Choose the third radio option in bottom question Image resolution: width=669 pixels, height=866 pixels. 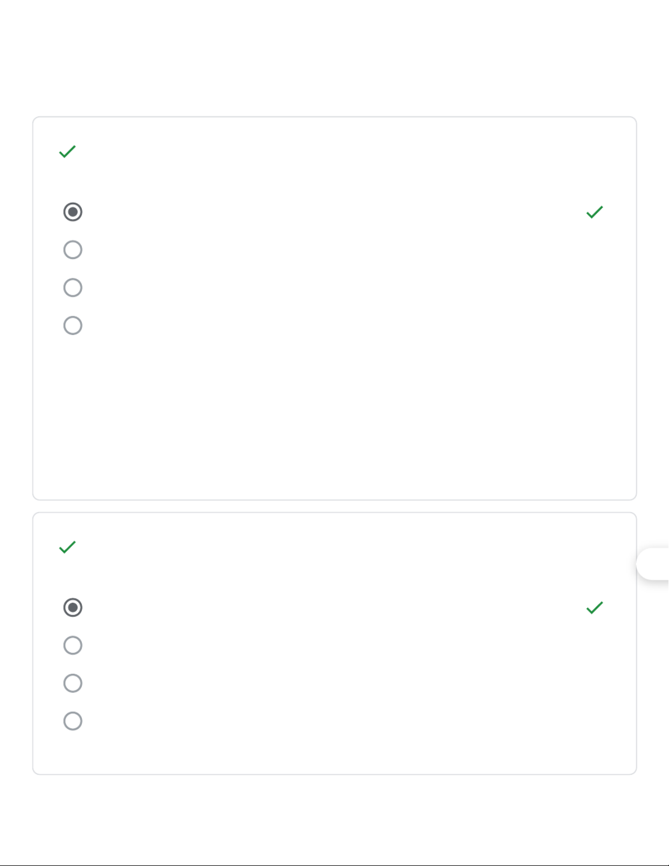(73, 683)
